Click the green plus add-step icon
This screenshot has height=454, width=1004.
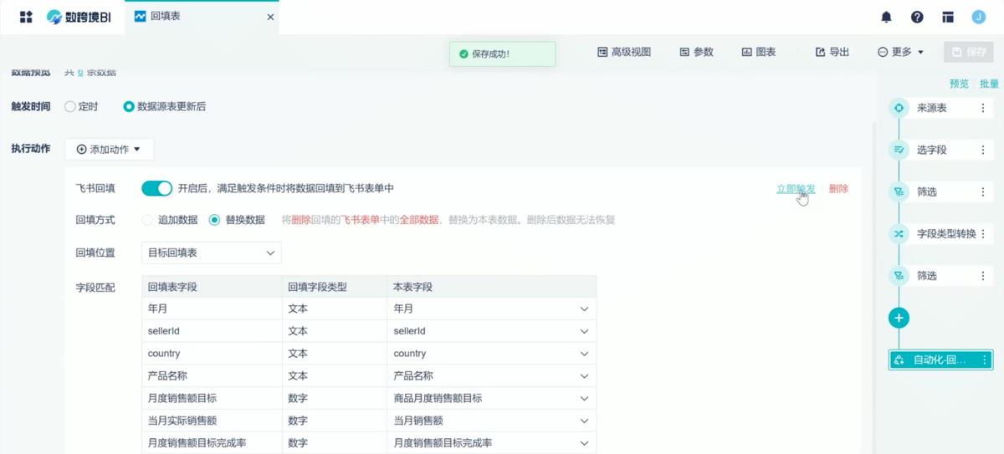(x=899, y=318)
